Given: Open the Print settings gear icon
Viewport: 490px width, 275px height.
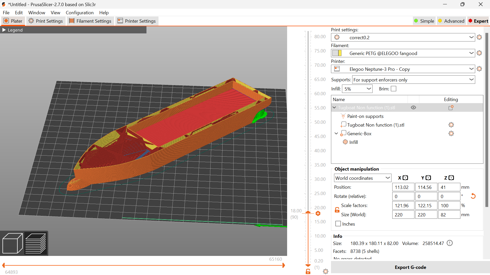Looking at the screenshot, I should click(479, 37).
